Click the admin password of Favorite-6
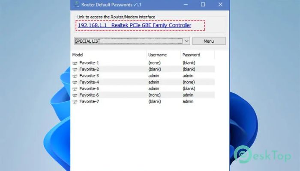Viewport: 300px width, 171px height. click(x=188, y=95)
